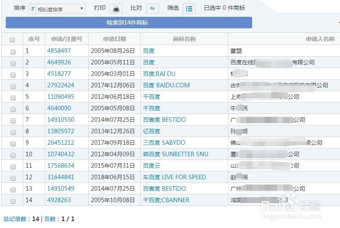Open trademark 百度 BAIDU.COM link

tap(166, 85)
